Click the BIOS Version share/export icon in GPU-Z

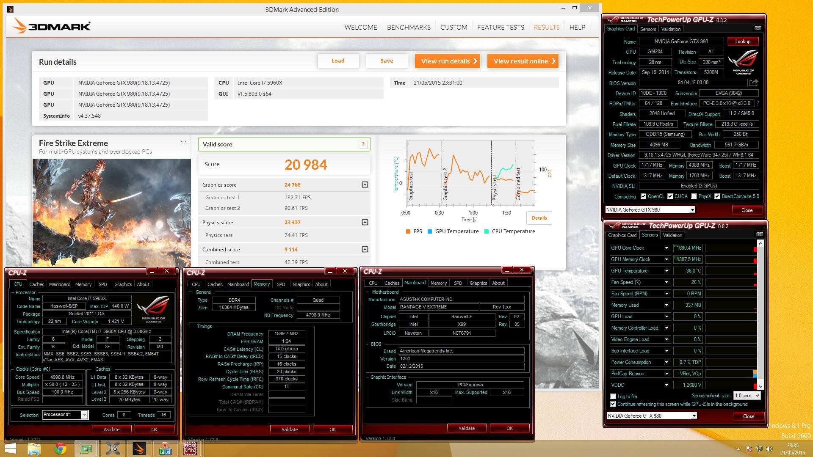pyautogui.click(x=754, y=83)
